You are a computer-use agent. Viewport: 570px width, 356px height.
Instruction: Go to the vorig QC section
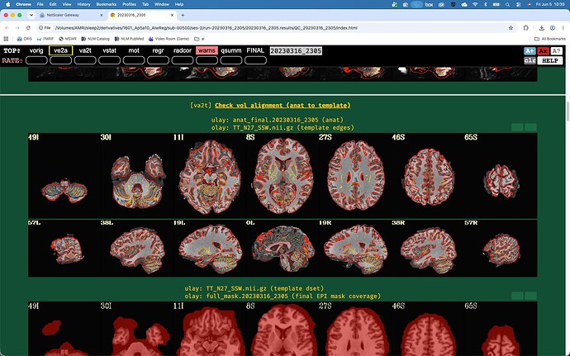coord(36,50)
